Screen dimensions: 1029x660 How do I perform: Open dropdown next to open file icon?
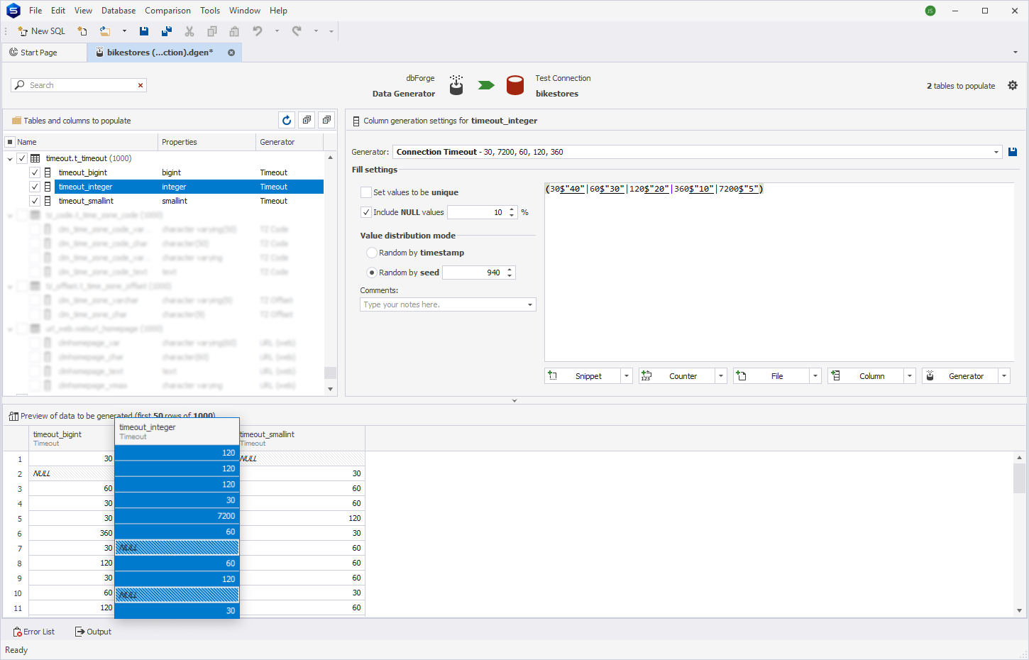point(124,31)
